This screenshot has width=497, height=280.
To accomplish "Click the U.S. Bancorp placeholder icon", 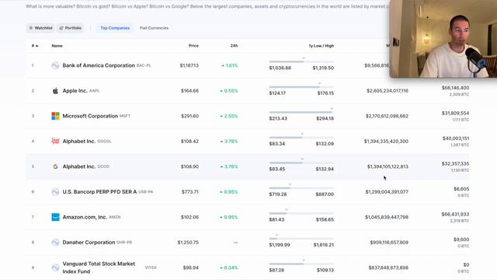I will pos(55,192).
